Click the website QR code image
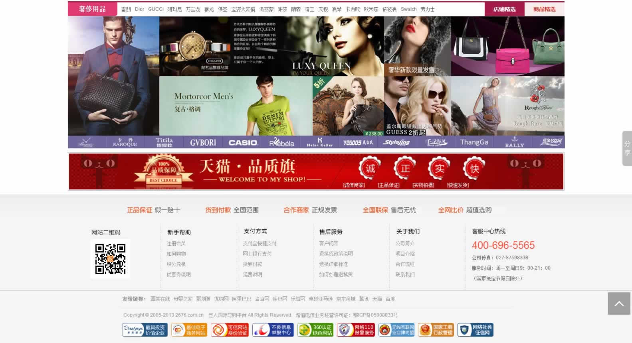Image resolution: width=632 pixels, height=343 pixels. pos(110,259)
